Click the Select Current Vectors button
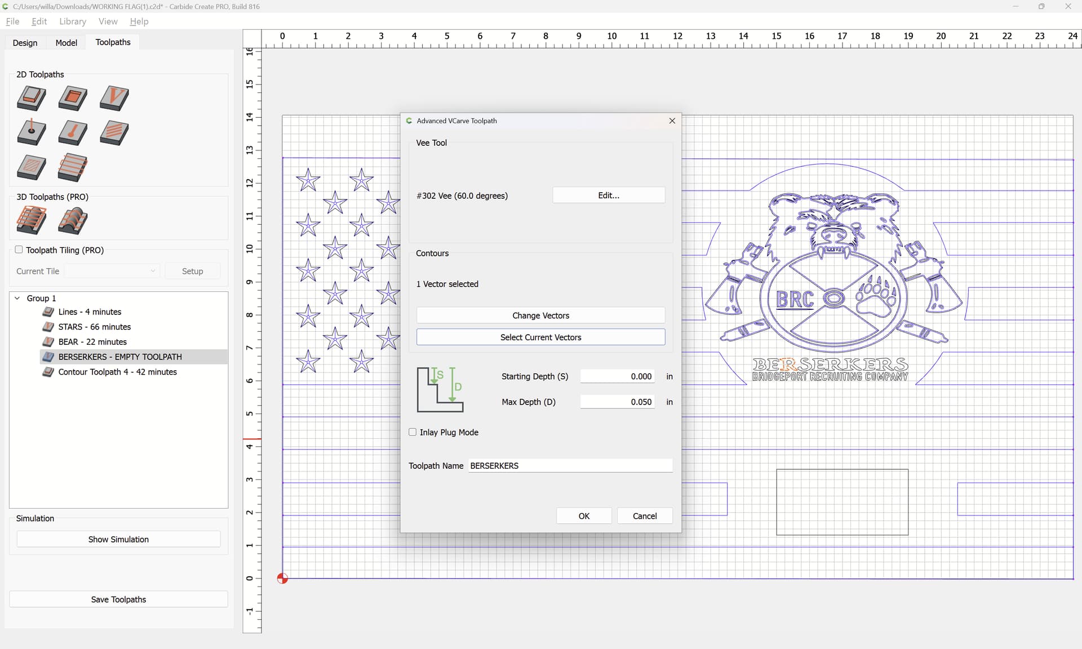1082x649 pixels. point(540,337)
